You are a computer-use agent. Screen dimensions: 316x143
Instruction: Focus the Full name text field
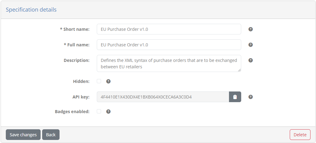[169, 45]
